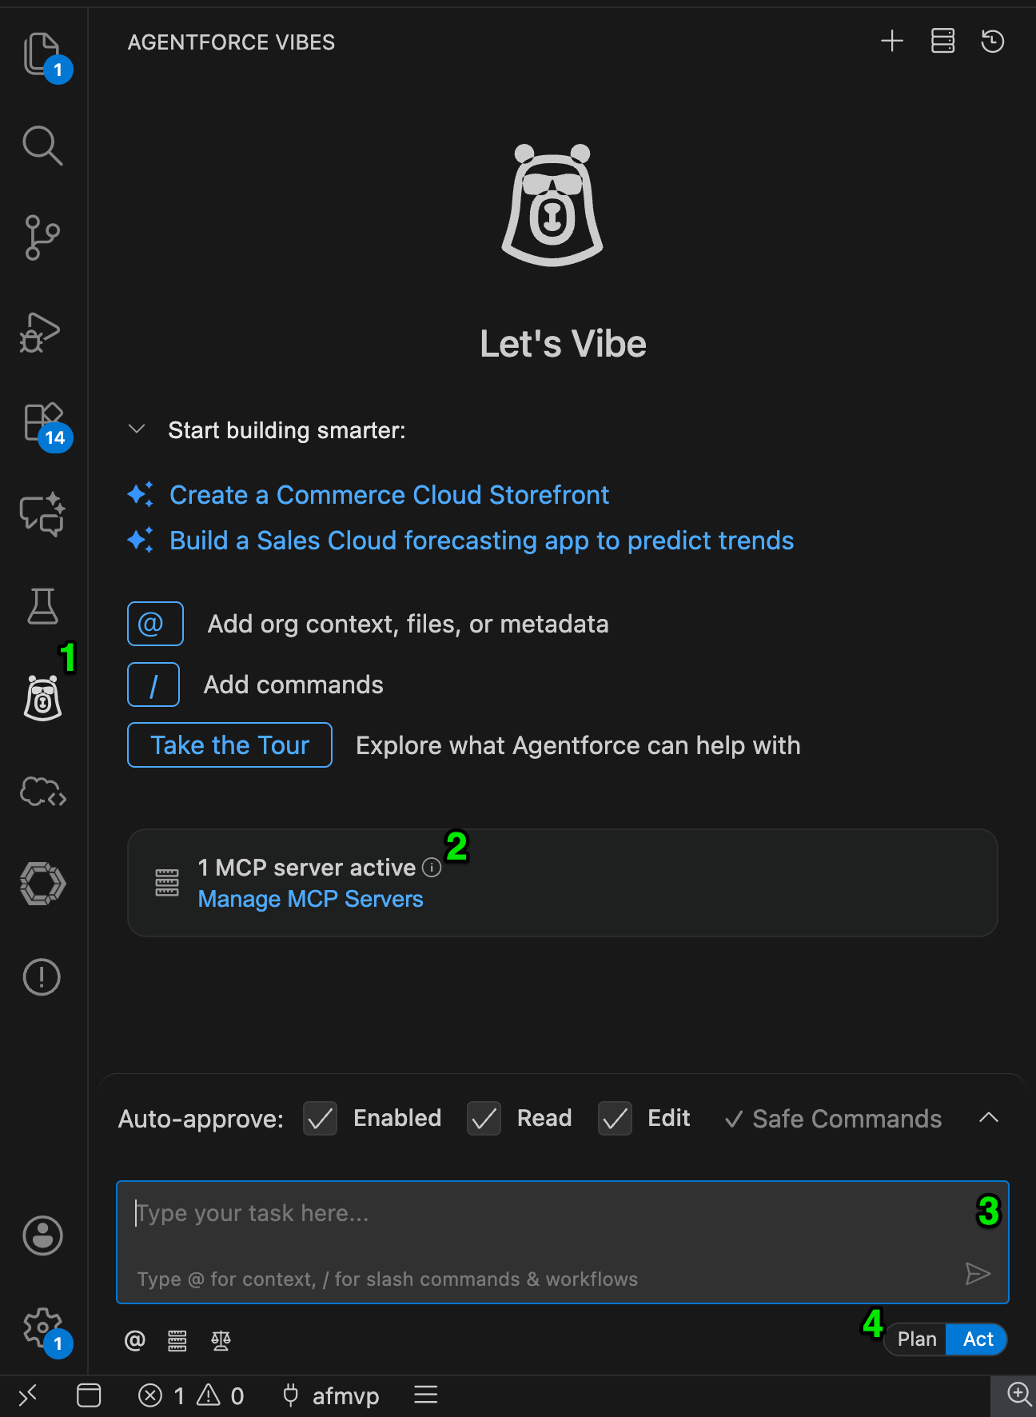Click the MCP servers icon below the input

[x=177, y=1341]
